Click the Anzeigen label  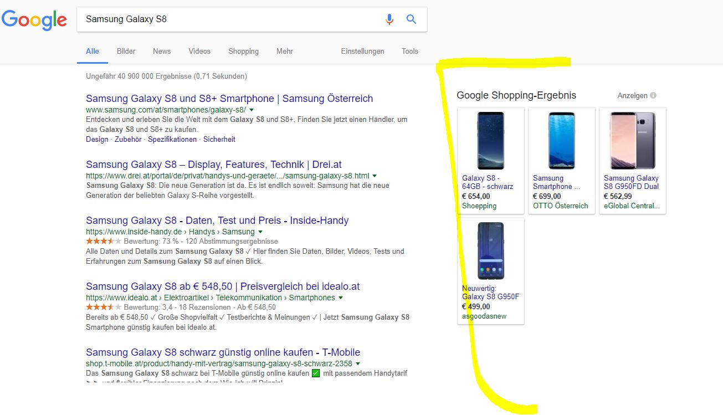coord(632,95)
